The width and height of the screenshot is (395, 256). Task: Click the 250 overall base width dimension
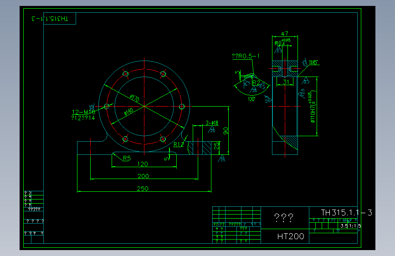click(143, 189)
